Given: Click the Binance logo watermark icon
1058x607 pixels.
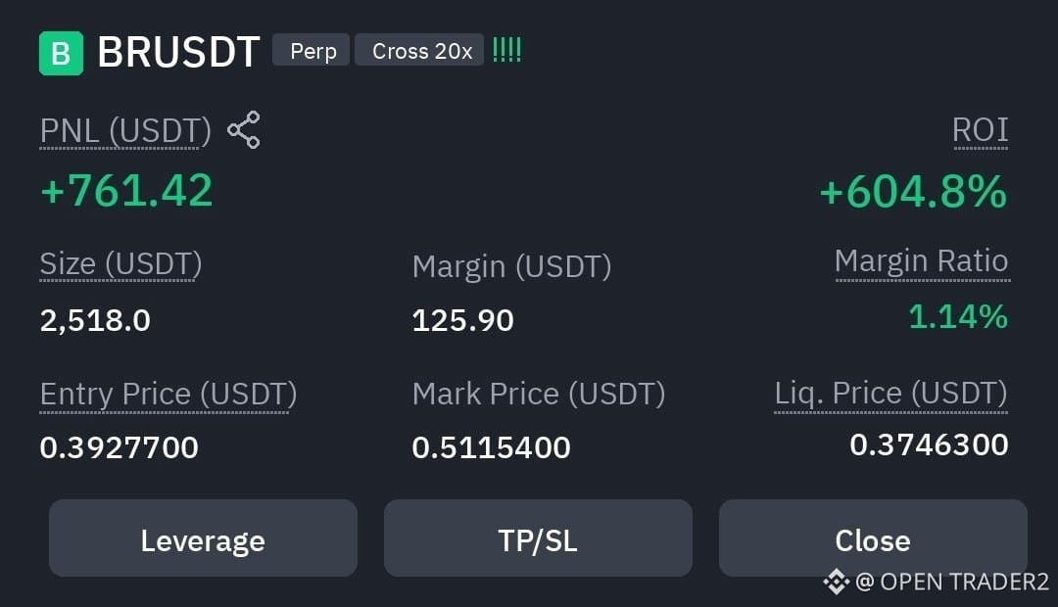Looking at the screenshot, I should (837, 582).
